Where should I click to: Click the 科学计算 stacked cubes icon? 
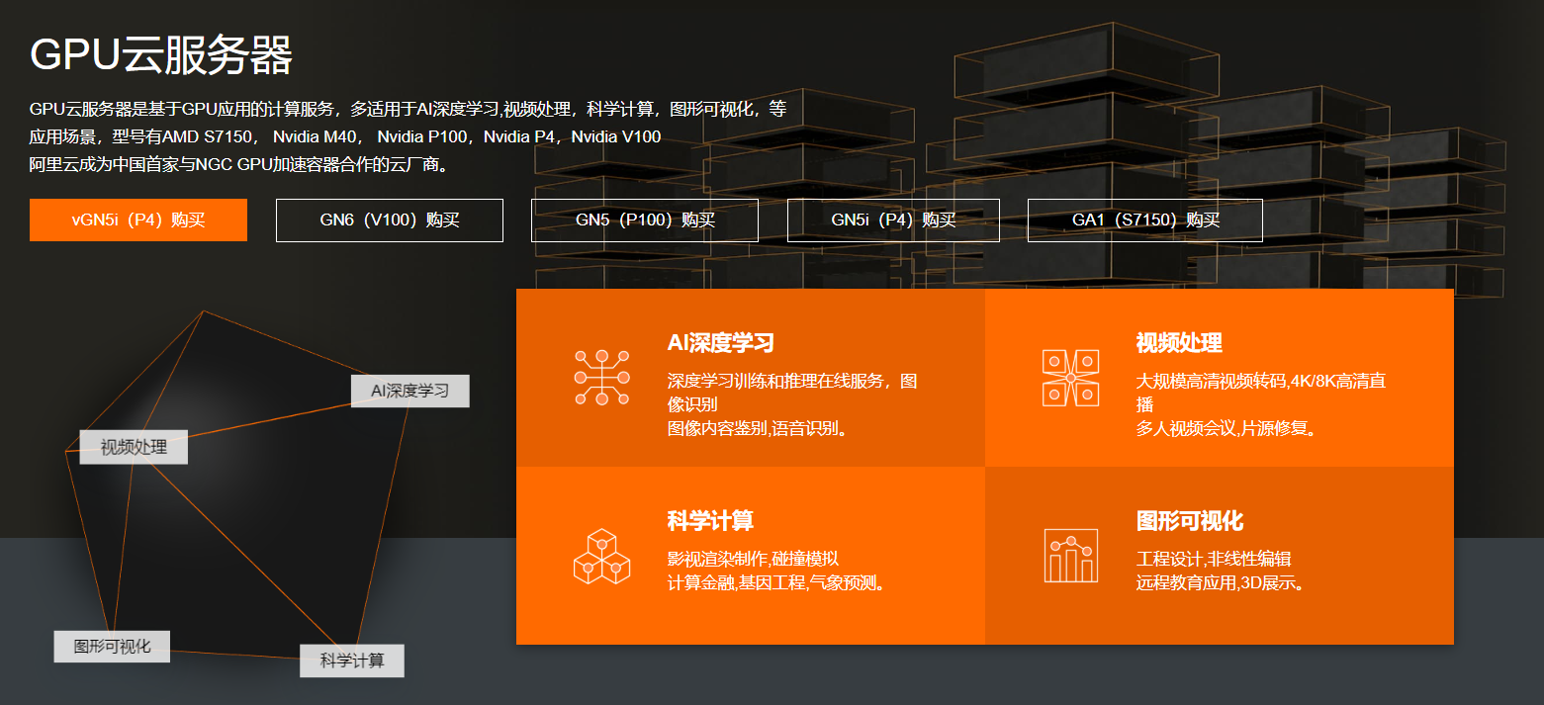click(x=601, y=556)
